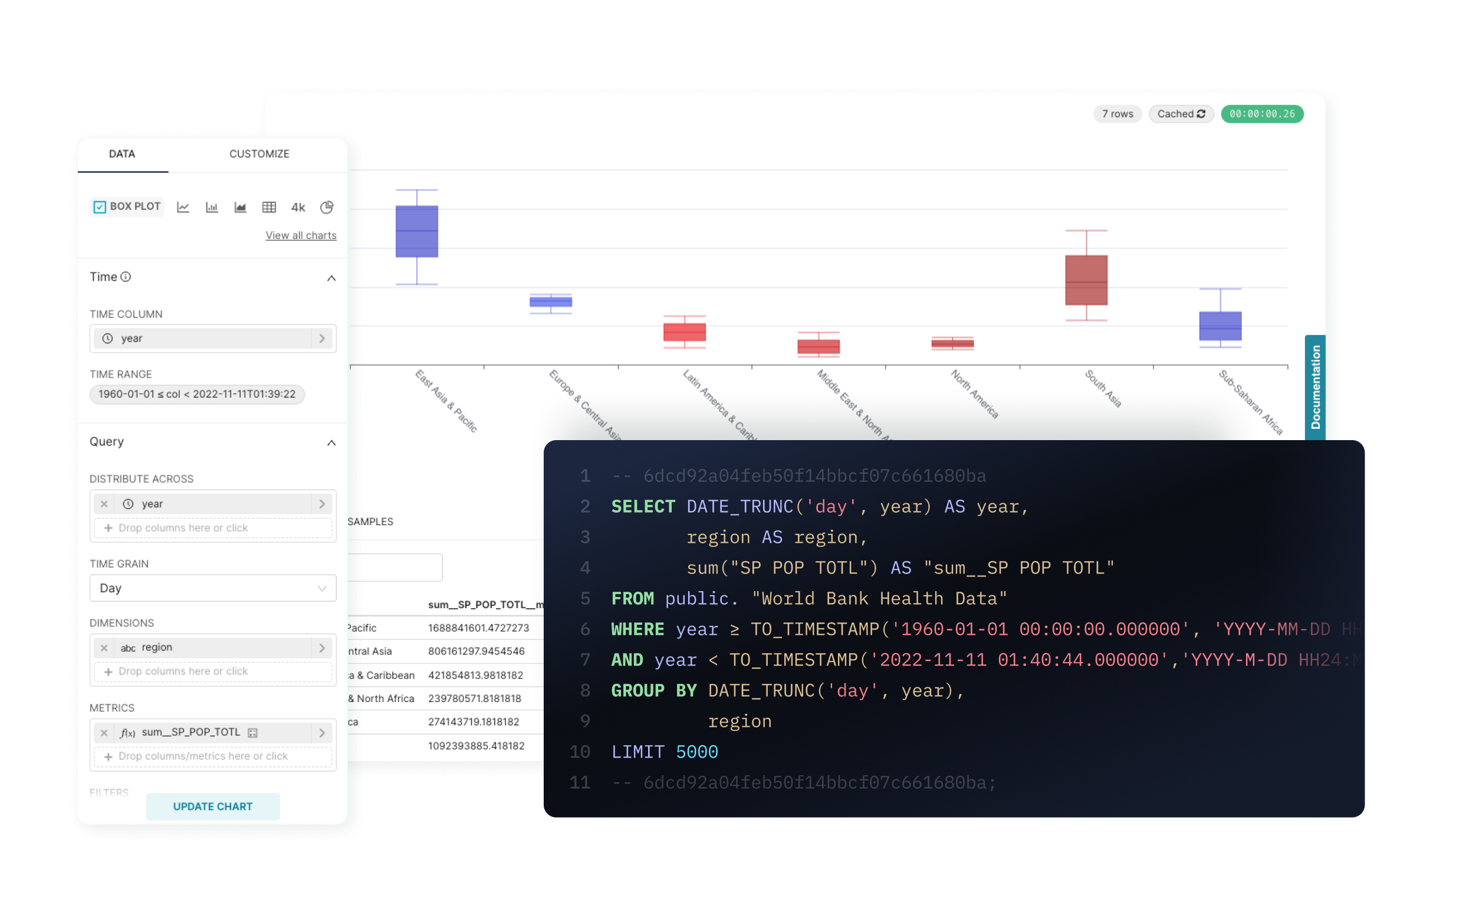
Task: Collapse the Query section
Action: pos(331,442)
